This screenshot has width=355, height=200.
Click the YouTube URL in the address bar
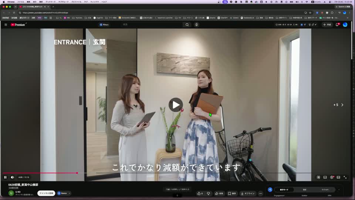[x=45, y=13]
